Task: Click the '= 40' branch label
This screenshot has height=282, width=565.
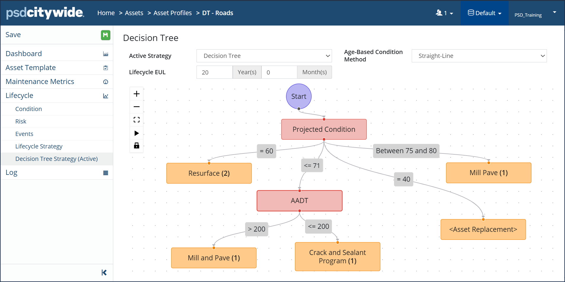Action: [404, 179]
